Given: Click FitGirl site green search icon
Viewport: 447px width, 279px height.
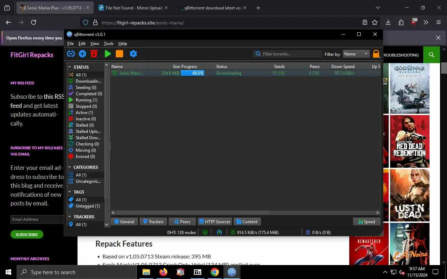Looking at the screenshot, I should pyautogui.click(x=432, y=55).
